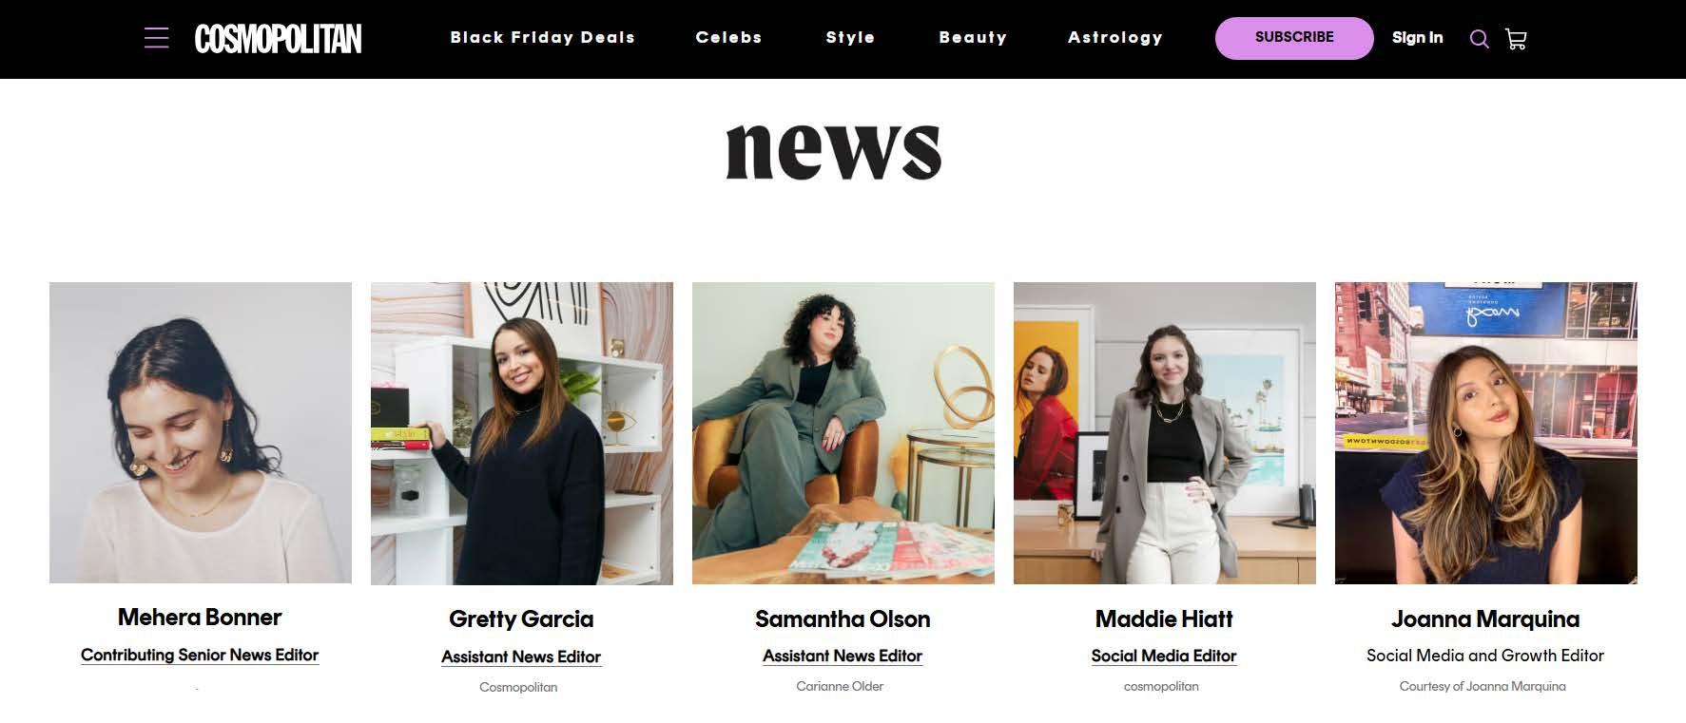Click the Subscribe button
The height and width of the screenshot is (723, 1686).
coord(1294,38)
